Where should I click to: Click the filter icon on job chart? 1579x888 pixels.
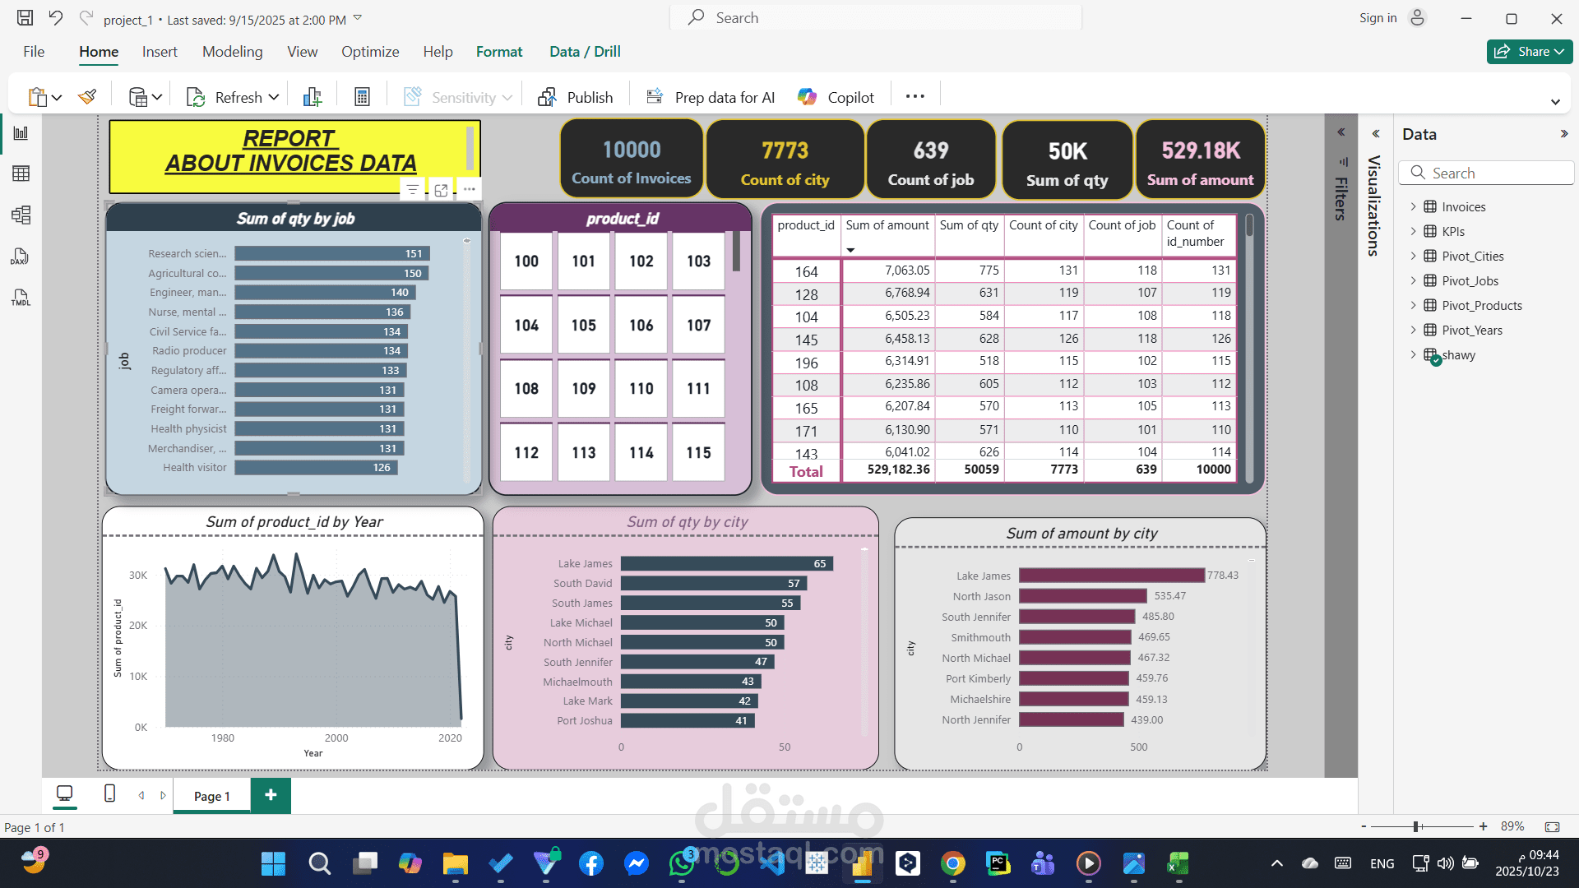tap(412, 190)
